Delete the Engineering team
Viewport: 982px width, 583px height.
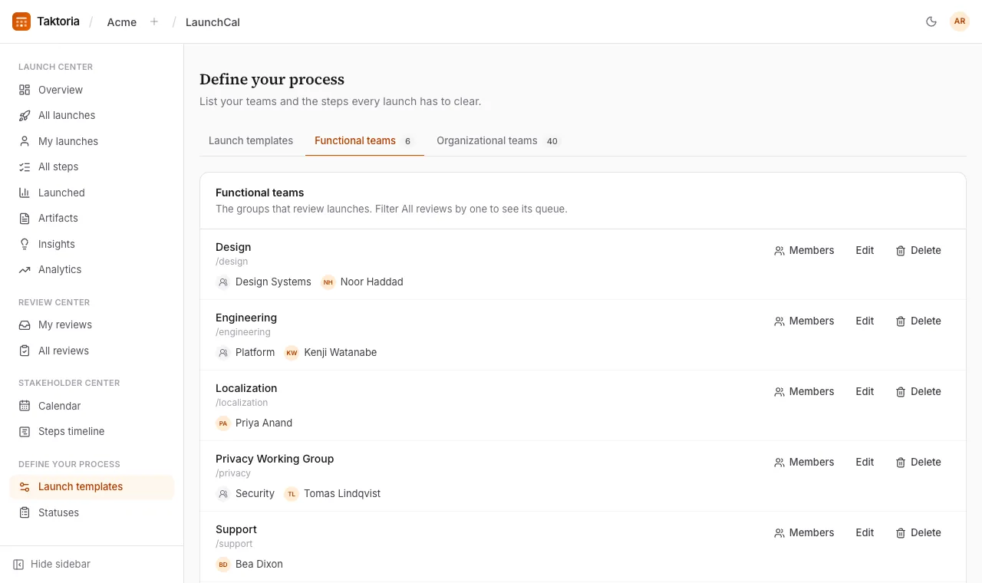coord(918,321)
